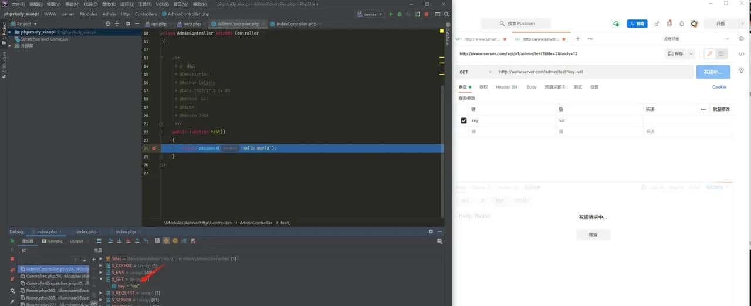Click the View Breakpoints icon in Debug sidebar
Screen dimensions: 751x306
(x=12, y=270)
